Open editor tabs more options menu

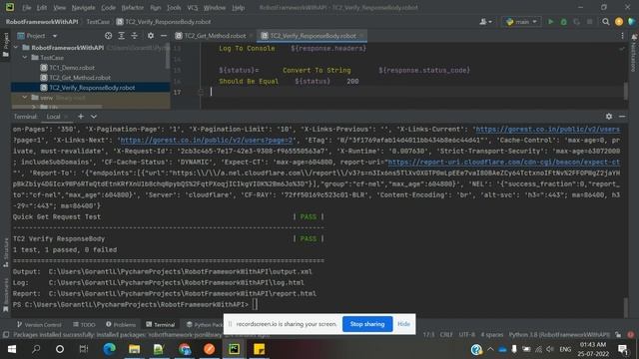[x=622, y=36]
